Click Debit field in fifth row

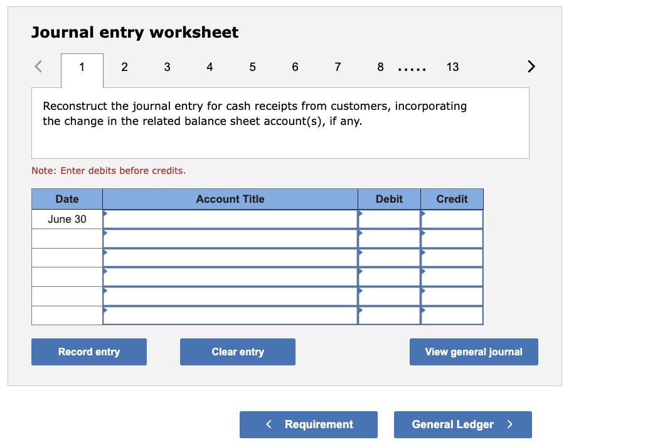[390, 296]
